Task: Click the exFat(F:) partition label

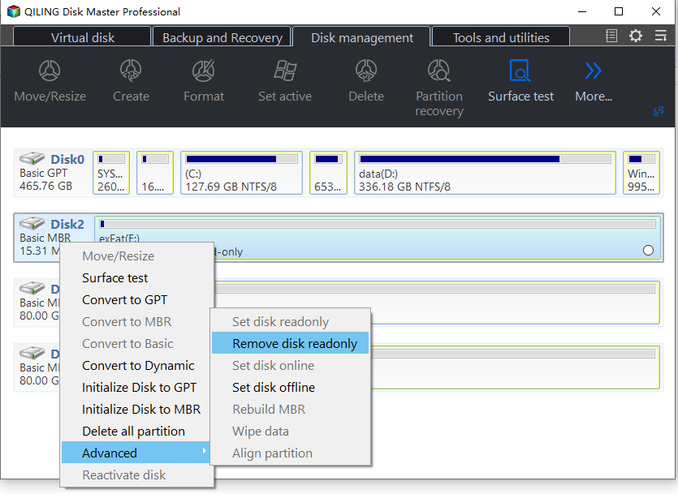Action: click(119, 238)
